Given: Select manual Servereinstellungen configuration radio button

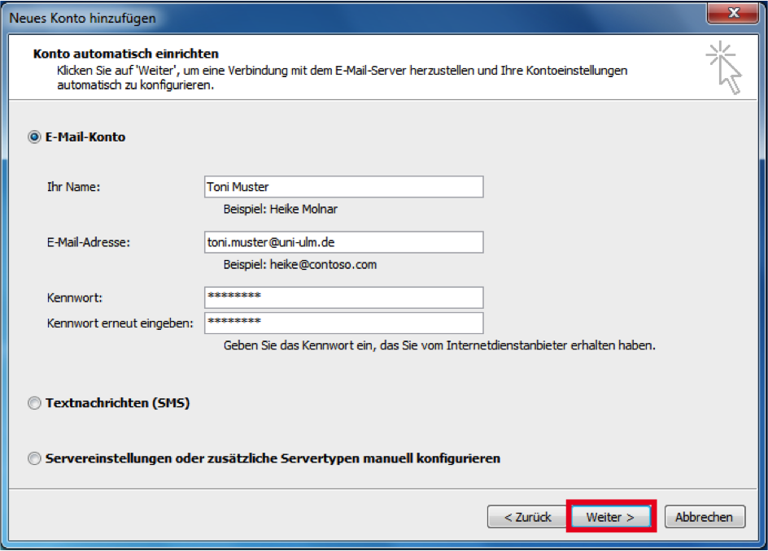Looking at the screenshot, I should [x=34, y=458].
